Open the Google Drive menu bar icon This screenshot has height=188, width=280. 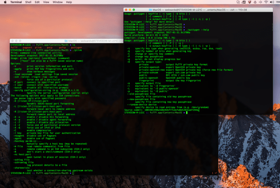pyautogui.click(x=255, y=2)
